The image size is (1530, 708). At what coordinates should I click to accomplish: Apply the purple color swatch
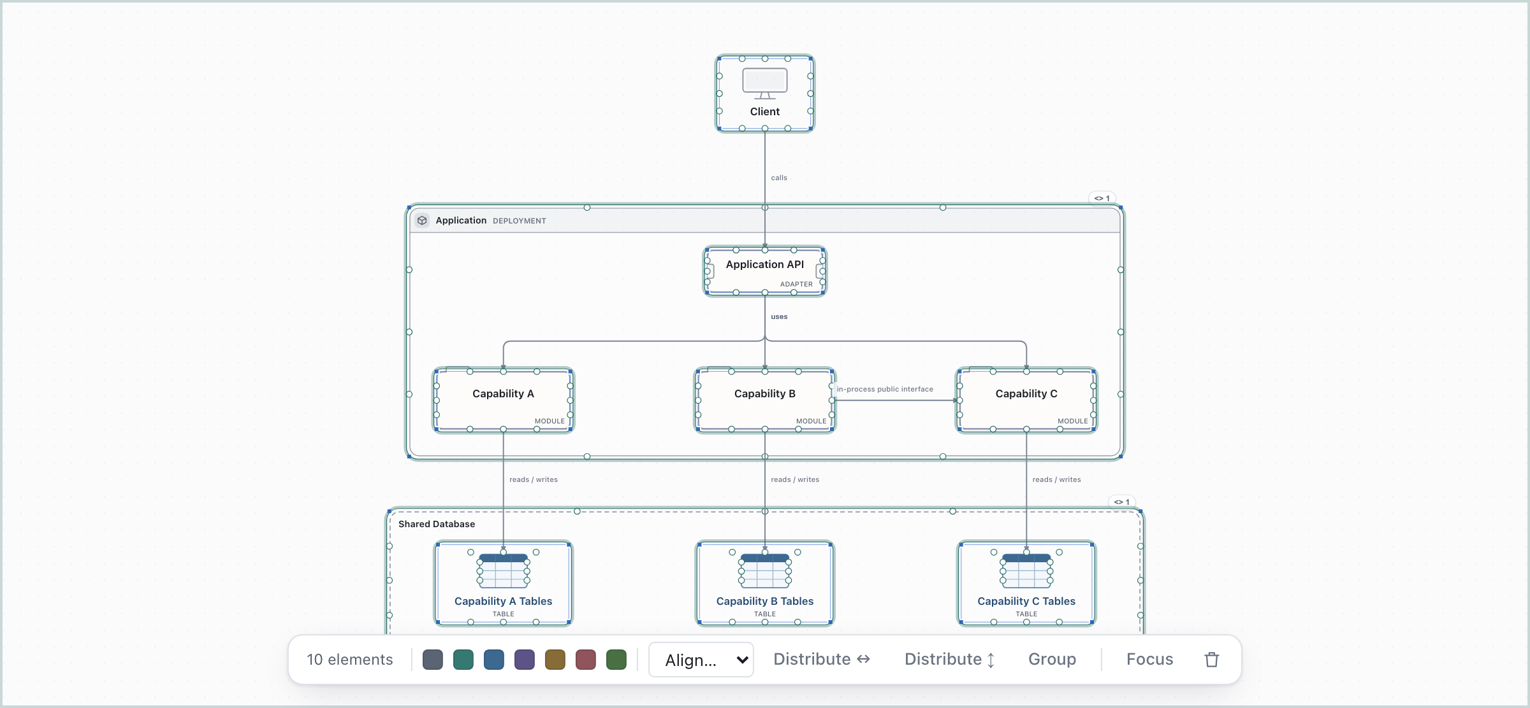[525, 660]
